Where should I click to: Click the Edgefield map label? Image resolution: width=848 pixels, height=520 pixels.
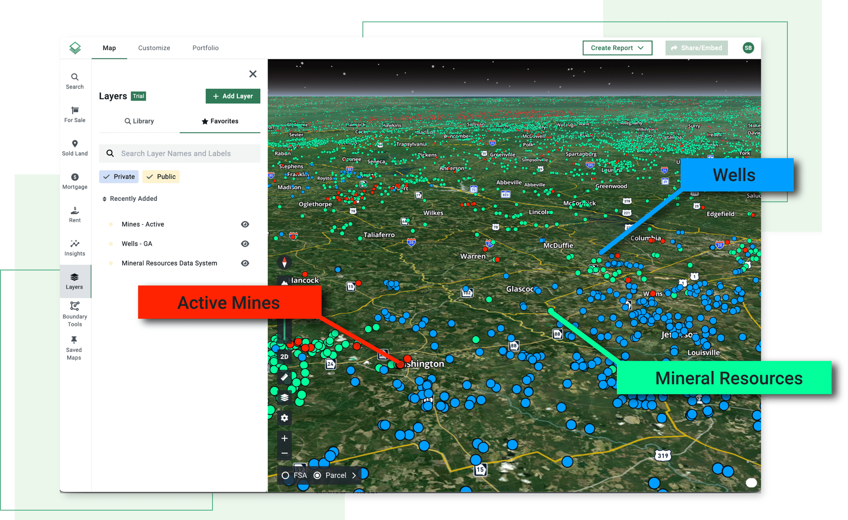pos(720,214)
